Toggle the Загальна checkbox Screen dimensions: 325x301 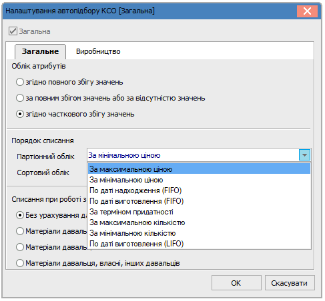13,31
